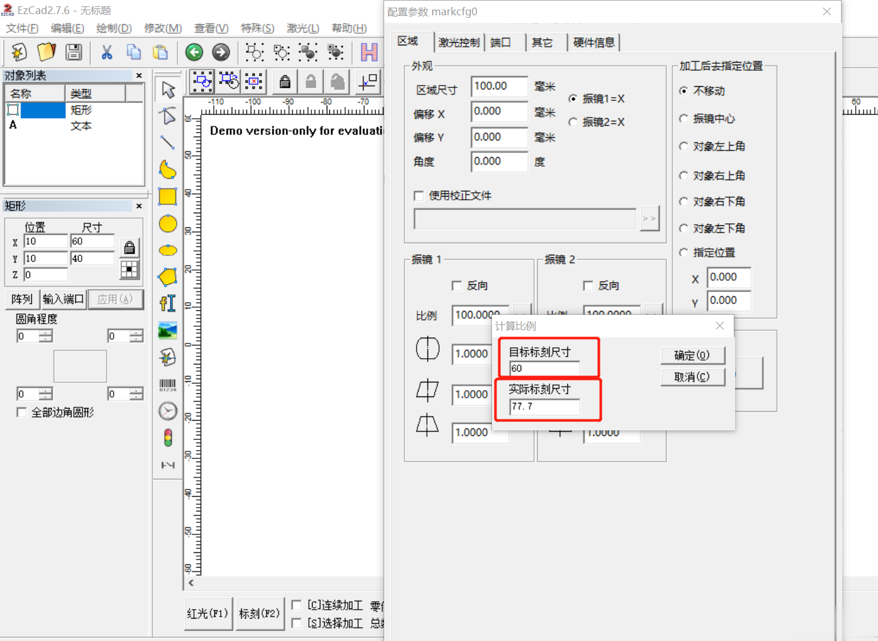Select 不移动 radio option
This screenshot has width=878, height=641.
683,91
